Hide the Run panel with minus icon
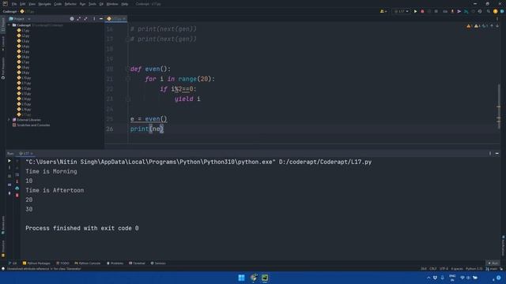Viewport: 506px width, 284px height. click(x=497, y=154)
